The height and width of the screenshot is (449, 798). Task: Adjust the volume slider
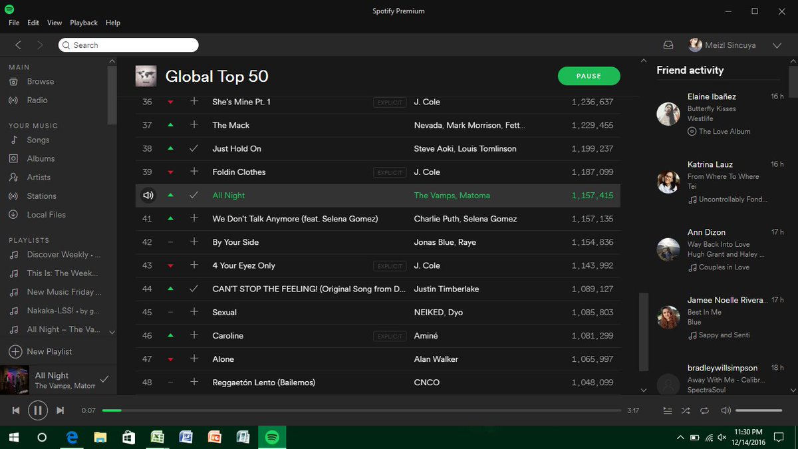pos(759,410)
